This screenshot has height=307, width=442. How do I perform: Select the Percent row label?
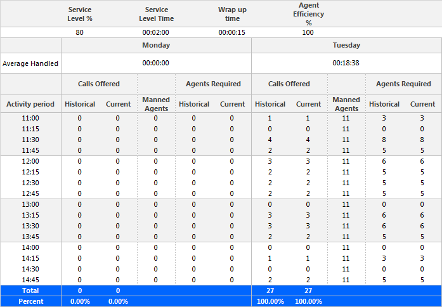(30, 301)
